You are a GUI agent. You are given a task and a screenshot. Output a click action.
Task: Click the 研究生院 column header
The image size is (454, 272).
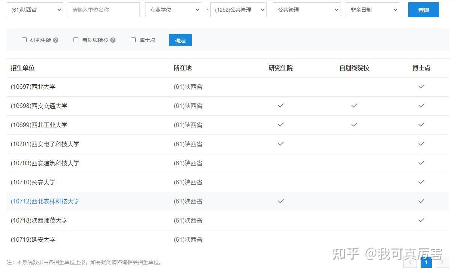(281, 68)
